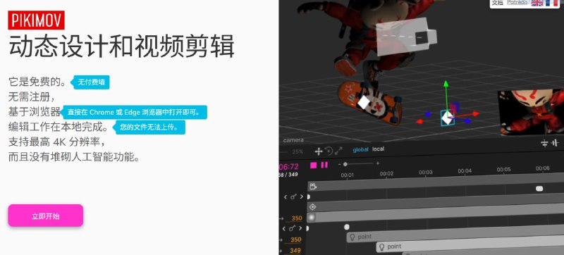Click the key icon below the camera track
Viewport: 564px width, 255px height.
pyautogui.click(x=293, y=197)
